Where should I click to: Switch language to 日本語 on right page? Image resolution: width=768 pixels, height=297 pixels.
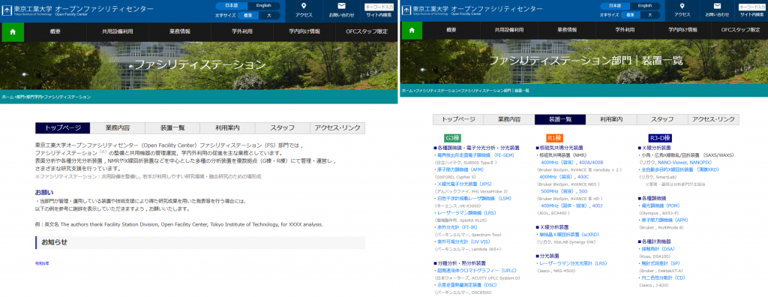pos(615,6)
